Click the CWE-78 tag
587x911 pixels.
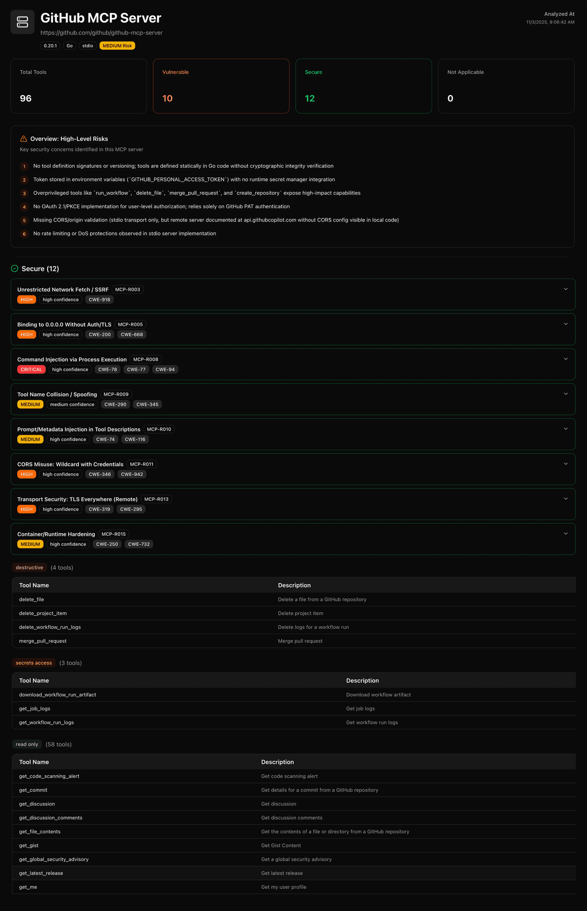pos(108,369)
